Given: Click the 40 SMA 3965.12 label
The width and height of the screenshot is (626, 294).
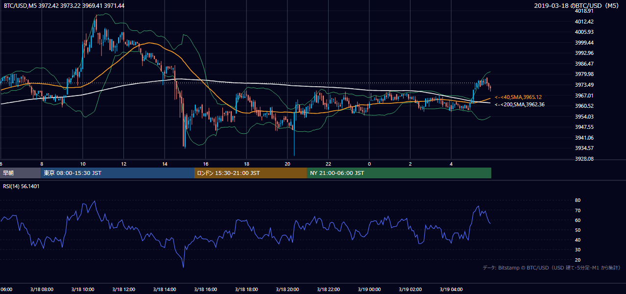Looking at the screenshot, I should pyautogui.click(x=518, y=97).
